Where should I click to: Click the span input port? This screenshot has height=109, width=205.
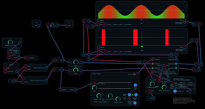pyautogui.click(x=149, y=91)
